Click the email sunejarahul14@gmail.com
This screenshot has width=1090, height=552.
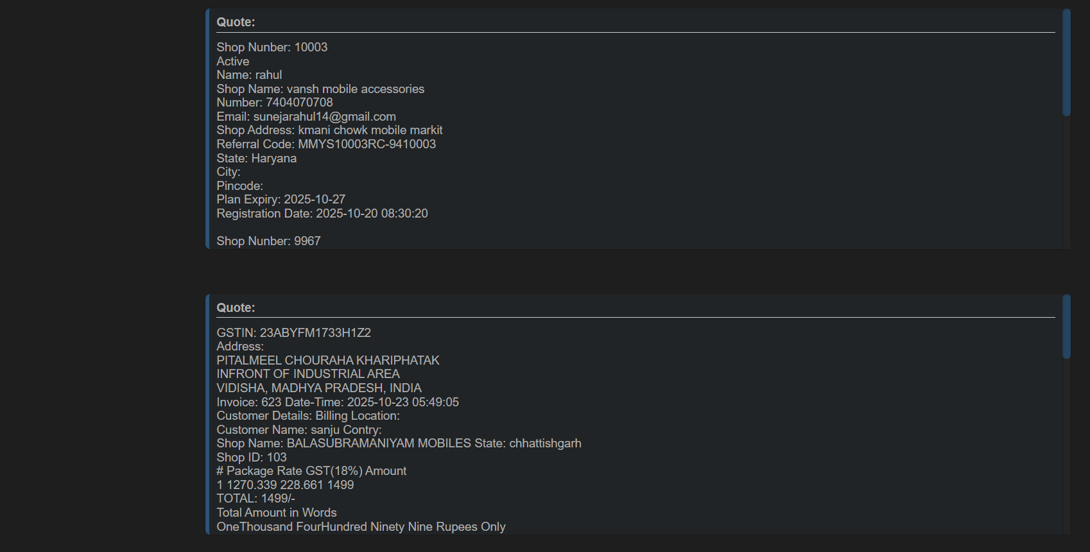pos(324,117)
